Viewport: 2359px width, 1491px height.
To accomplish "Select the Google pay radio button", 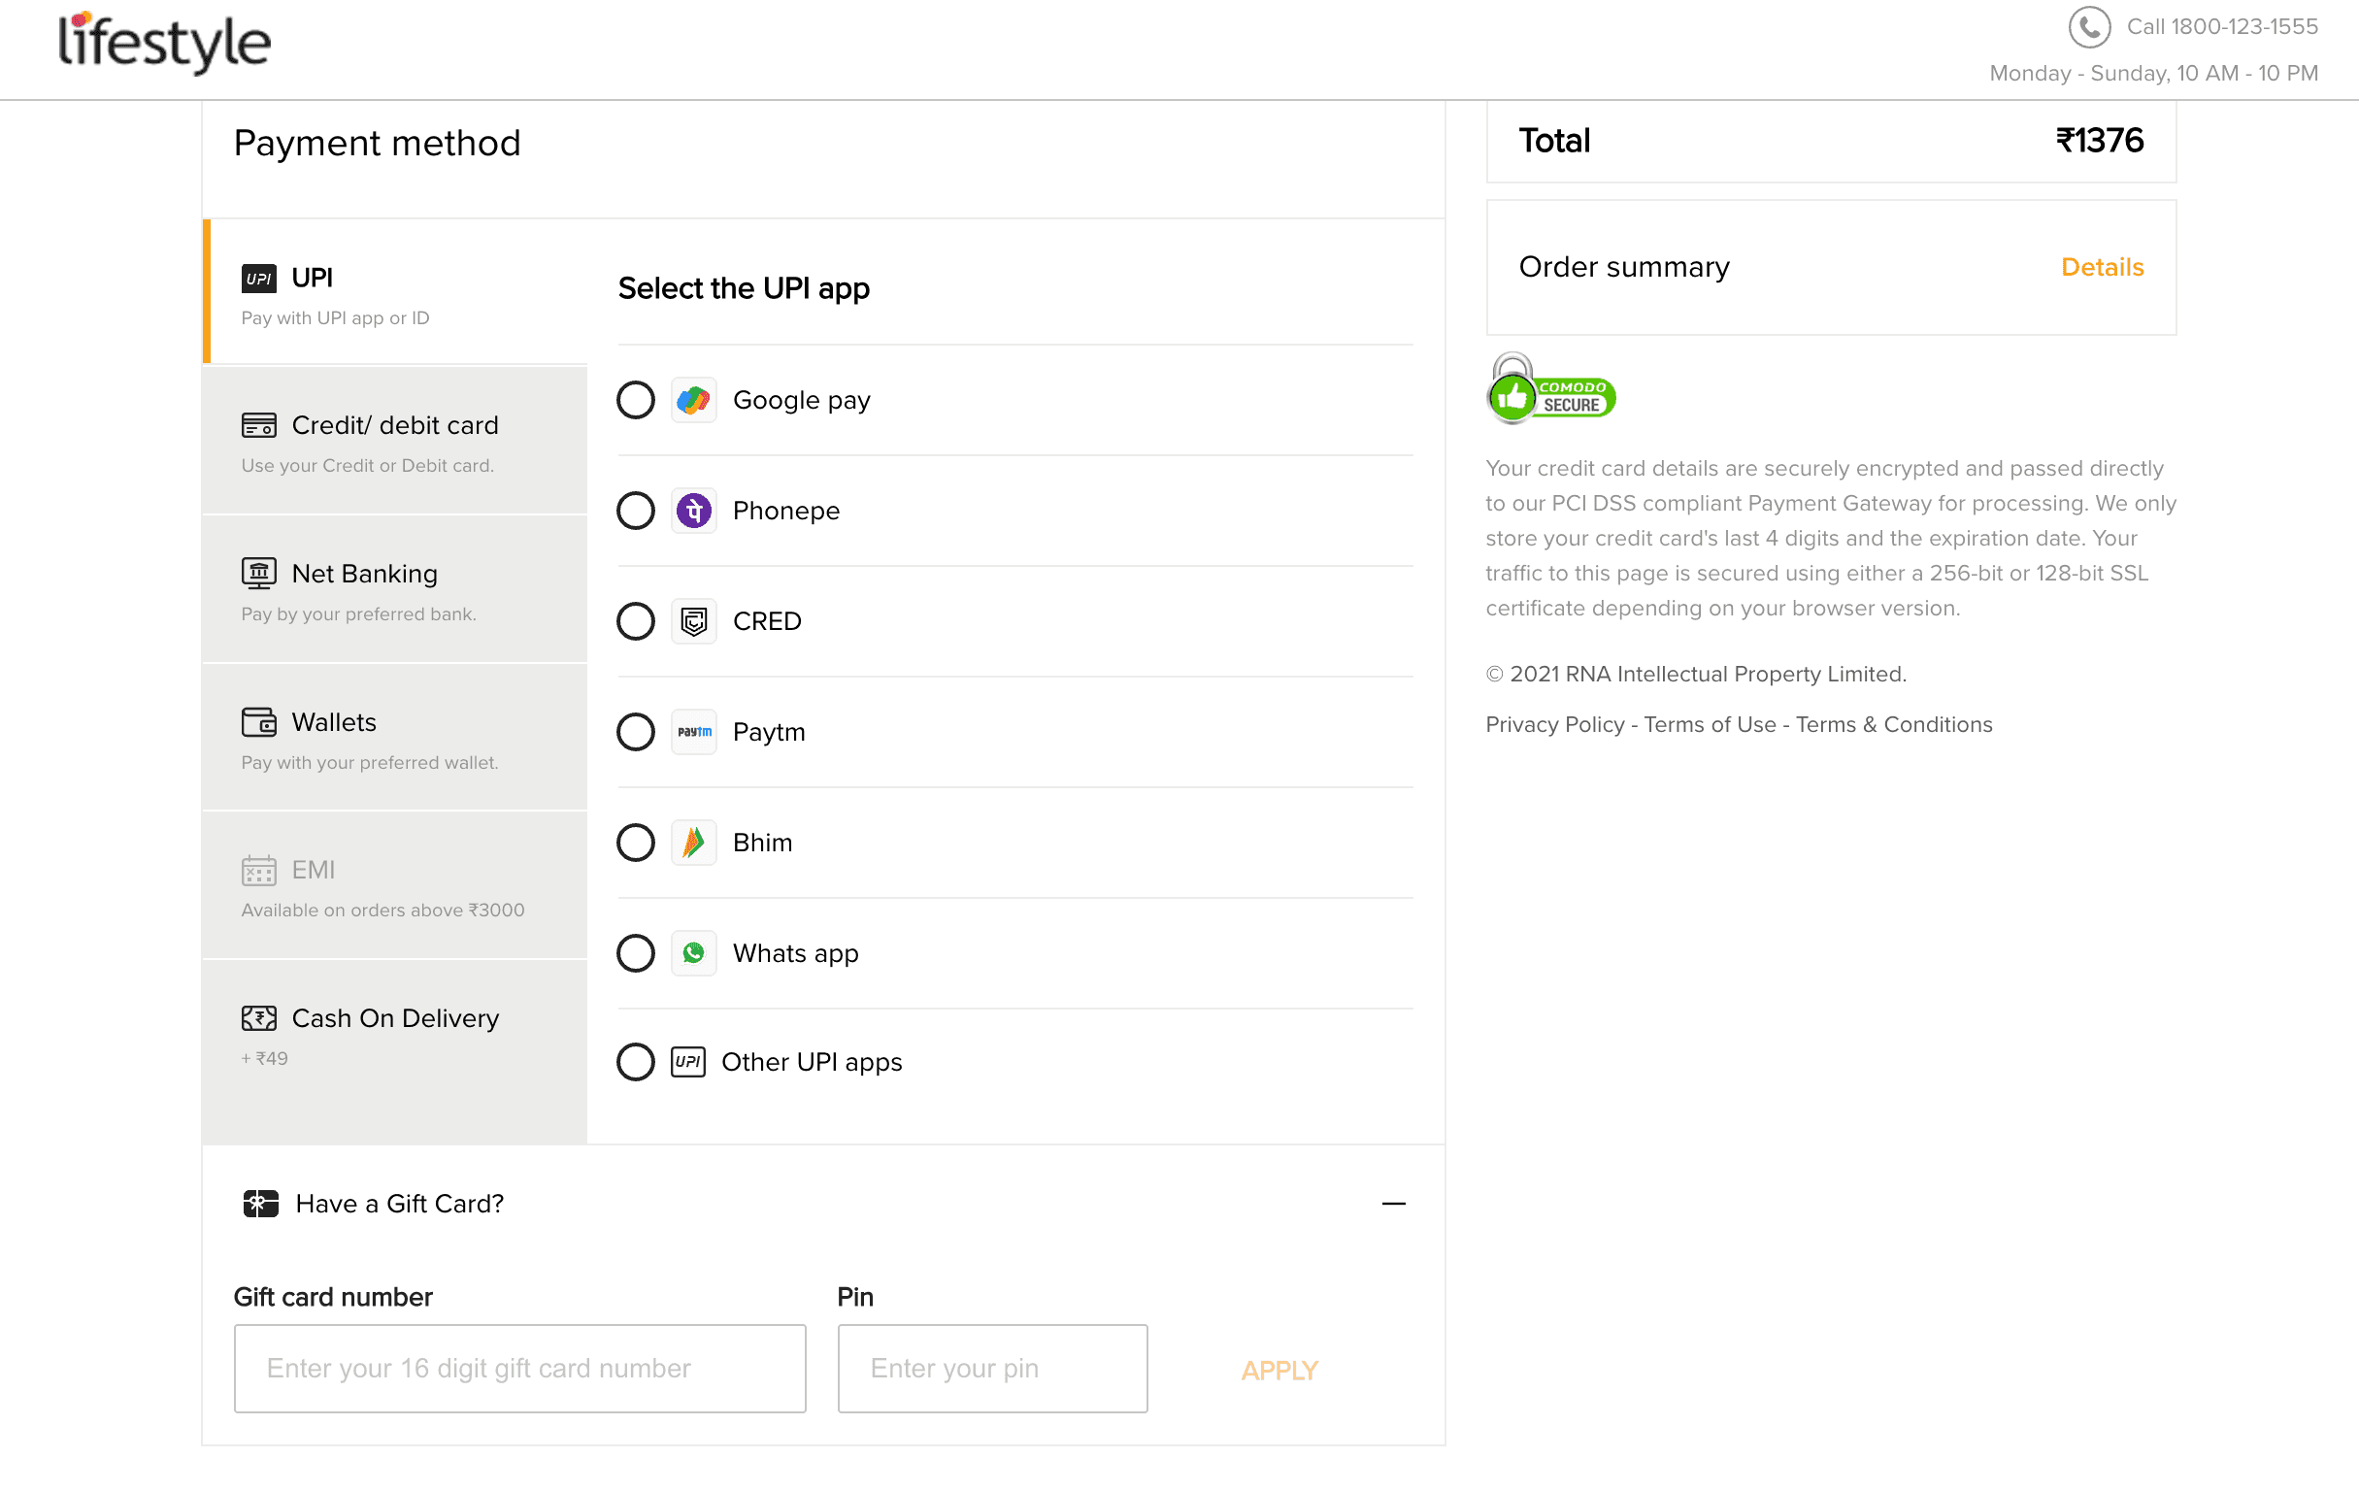I will (636, 400).
